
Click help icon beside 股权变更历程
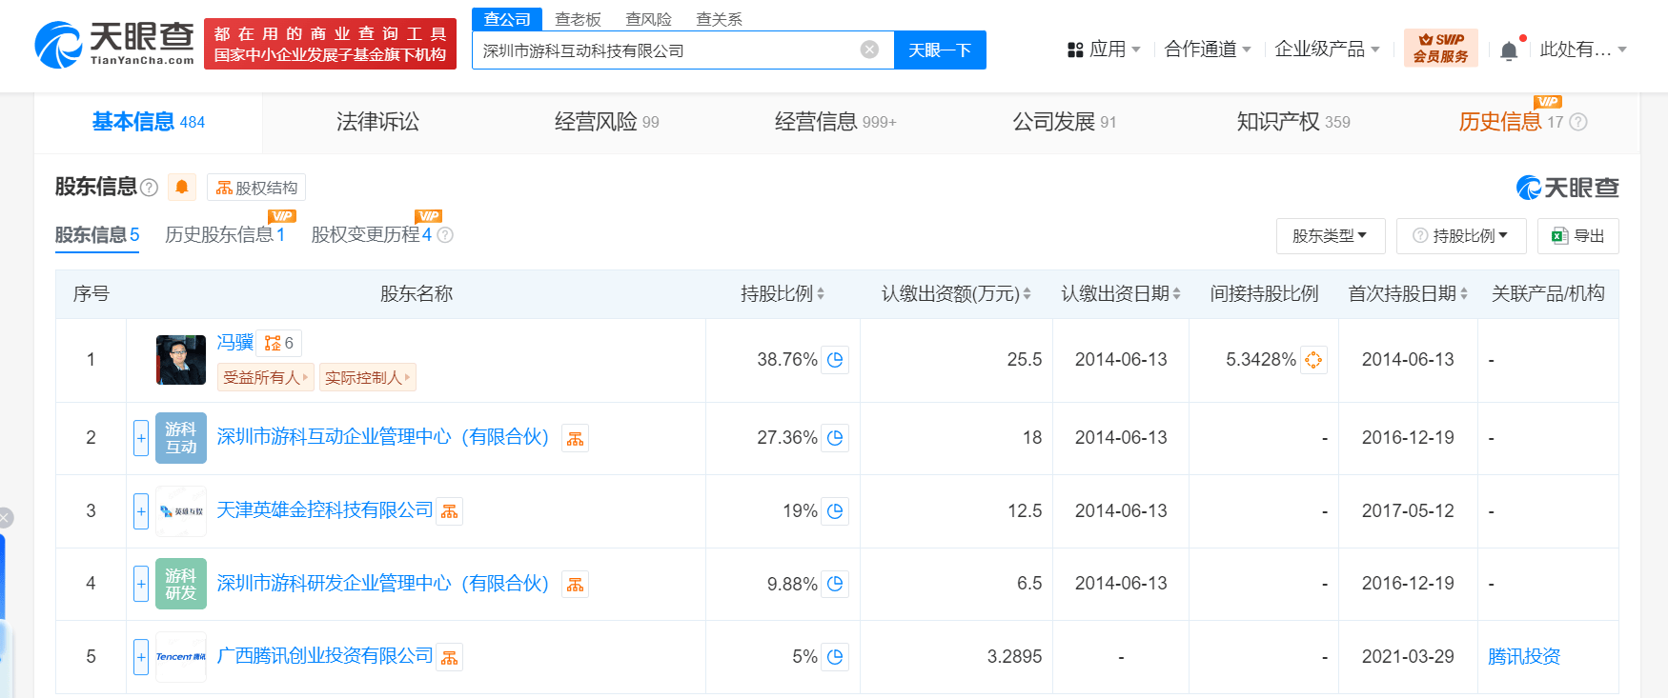[445, 235]
